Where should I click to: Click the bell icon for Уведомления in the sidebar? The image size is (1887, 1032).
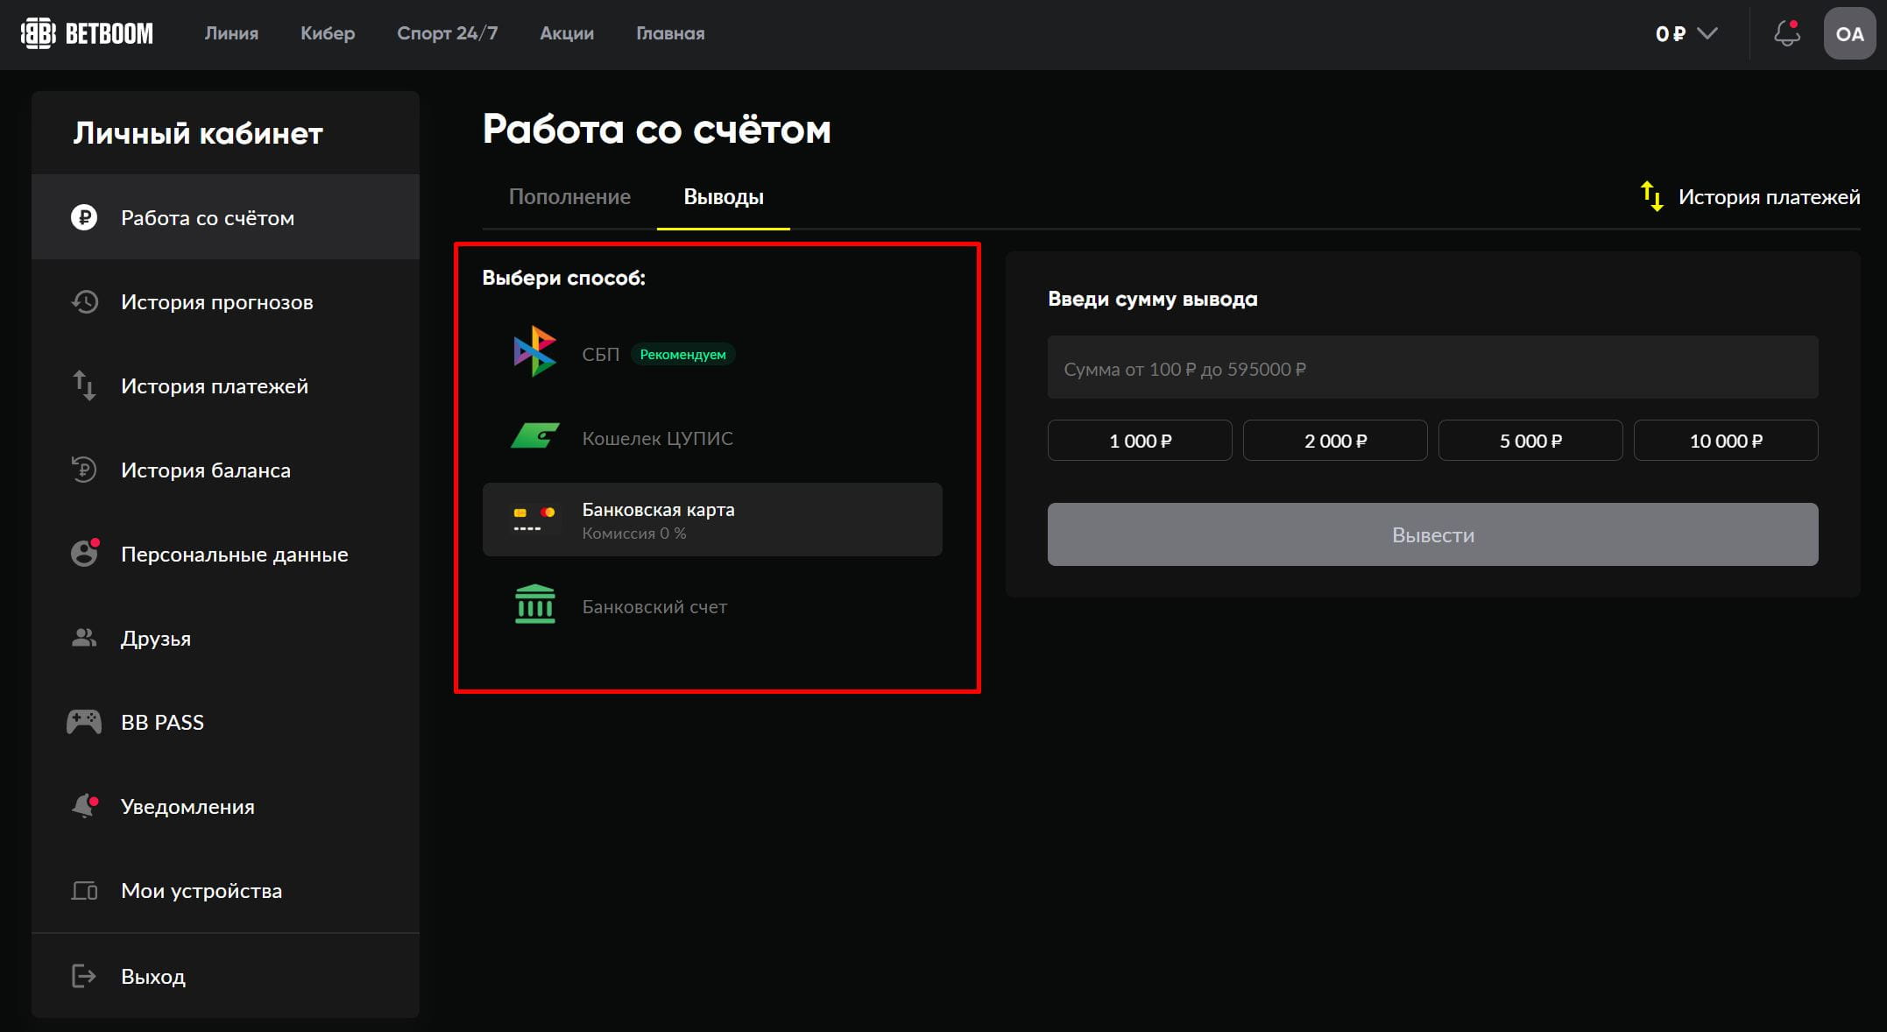[84, 806]
